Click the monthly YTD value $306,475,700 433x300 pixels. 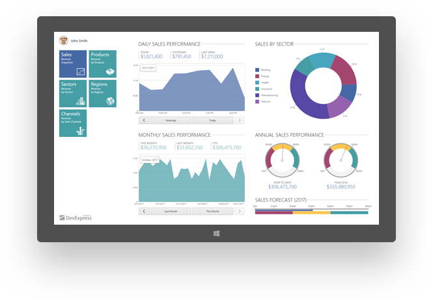(227, 147)
